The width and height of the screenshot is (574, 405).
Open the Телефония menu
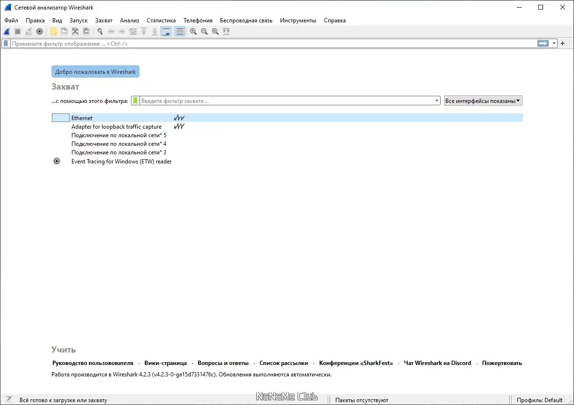[198, 20]
